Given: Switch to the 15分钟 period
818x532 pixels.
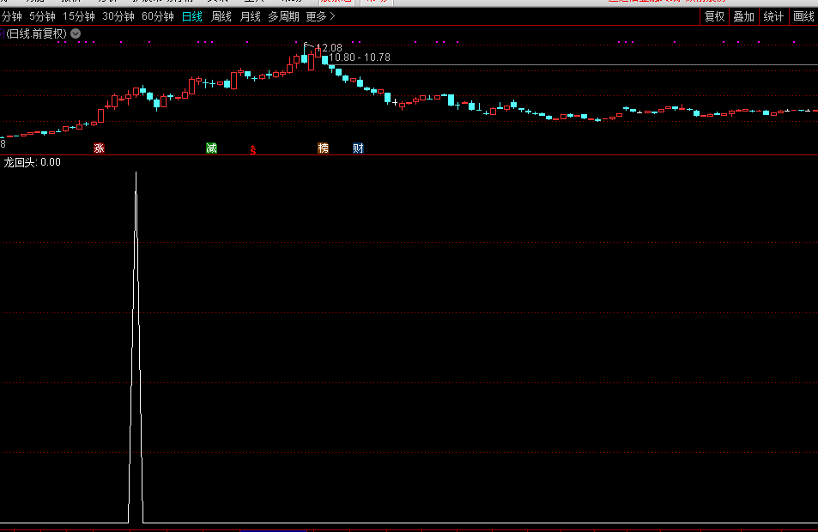Looking at the screenshot, I should coord(79,16).
